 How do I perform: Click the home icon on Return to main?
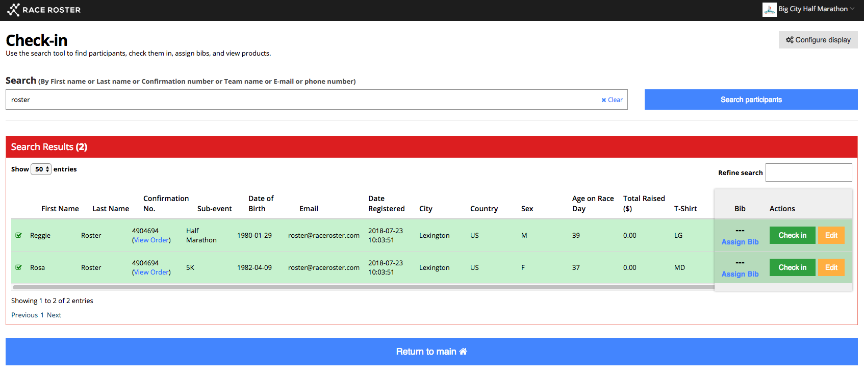463,352
